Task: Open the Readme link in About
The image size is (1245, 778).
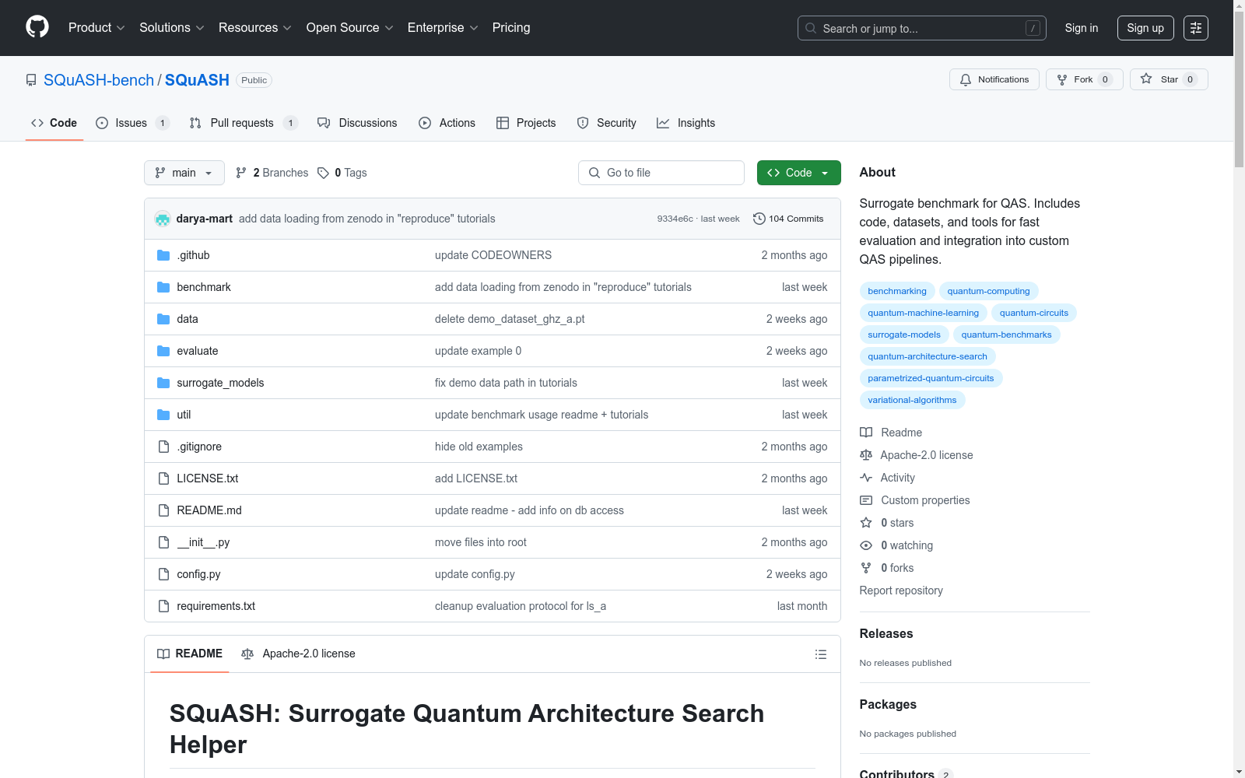Action: pyautogui.click(x=891, y=433)
